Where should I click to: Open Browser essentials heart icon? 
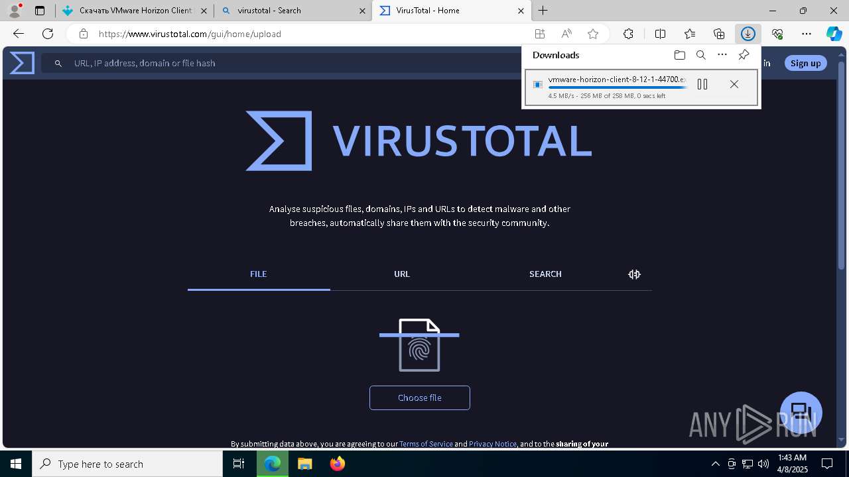pyautogui.click(x=777, y=34)
